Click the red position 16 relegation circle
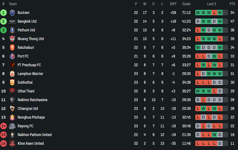Viewport: 238px width, 150px height. [3, 144]
